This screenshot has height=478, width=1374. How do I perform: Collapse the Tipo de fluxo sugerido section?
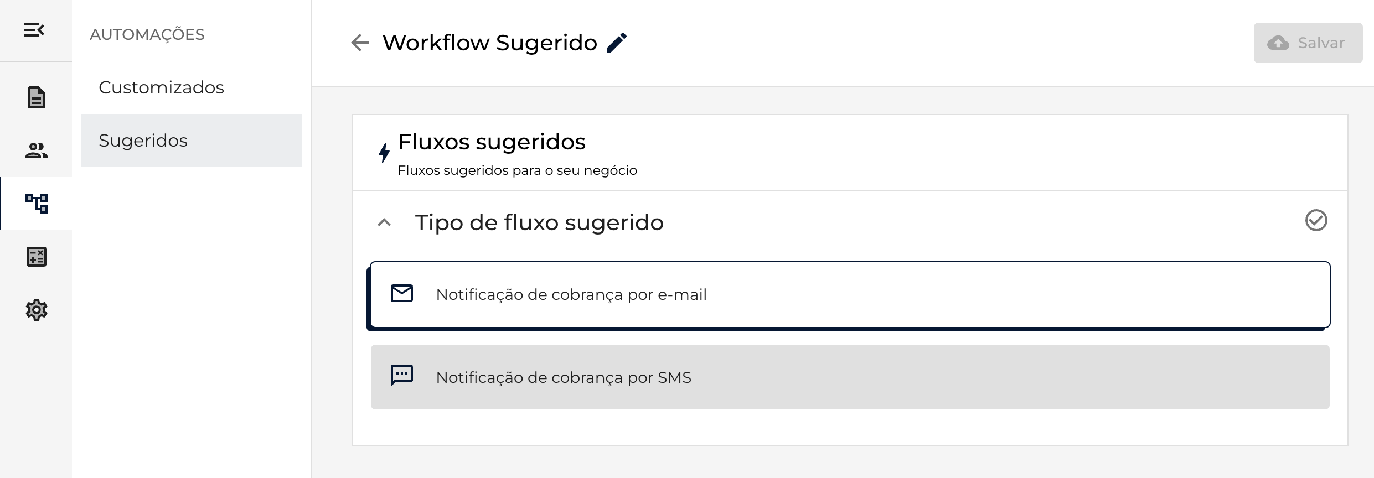(x=384, y=222)
